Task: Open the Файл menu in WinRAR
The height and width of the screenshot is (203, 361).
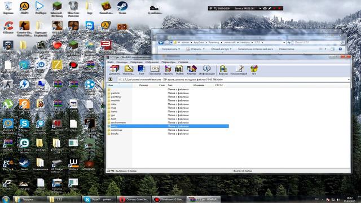Action: click(111, 62)
